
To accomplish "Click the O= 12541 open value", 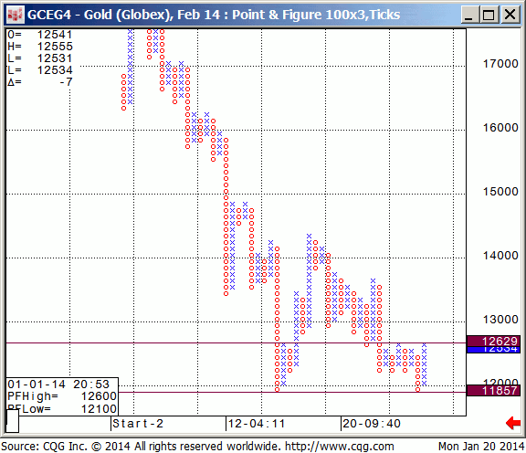I will coord(40,35).
